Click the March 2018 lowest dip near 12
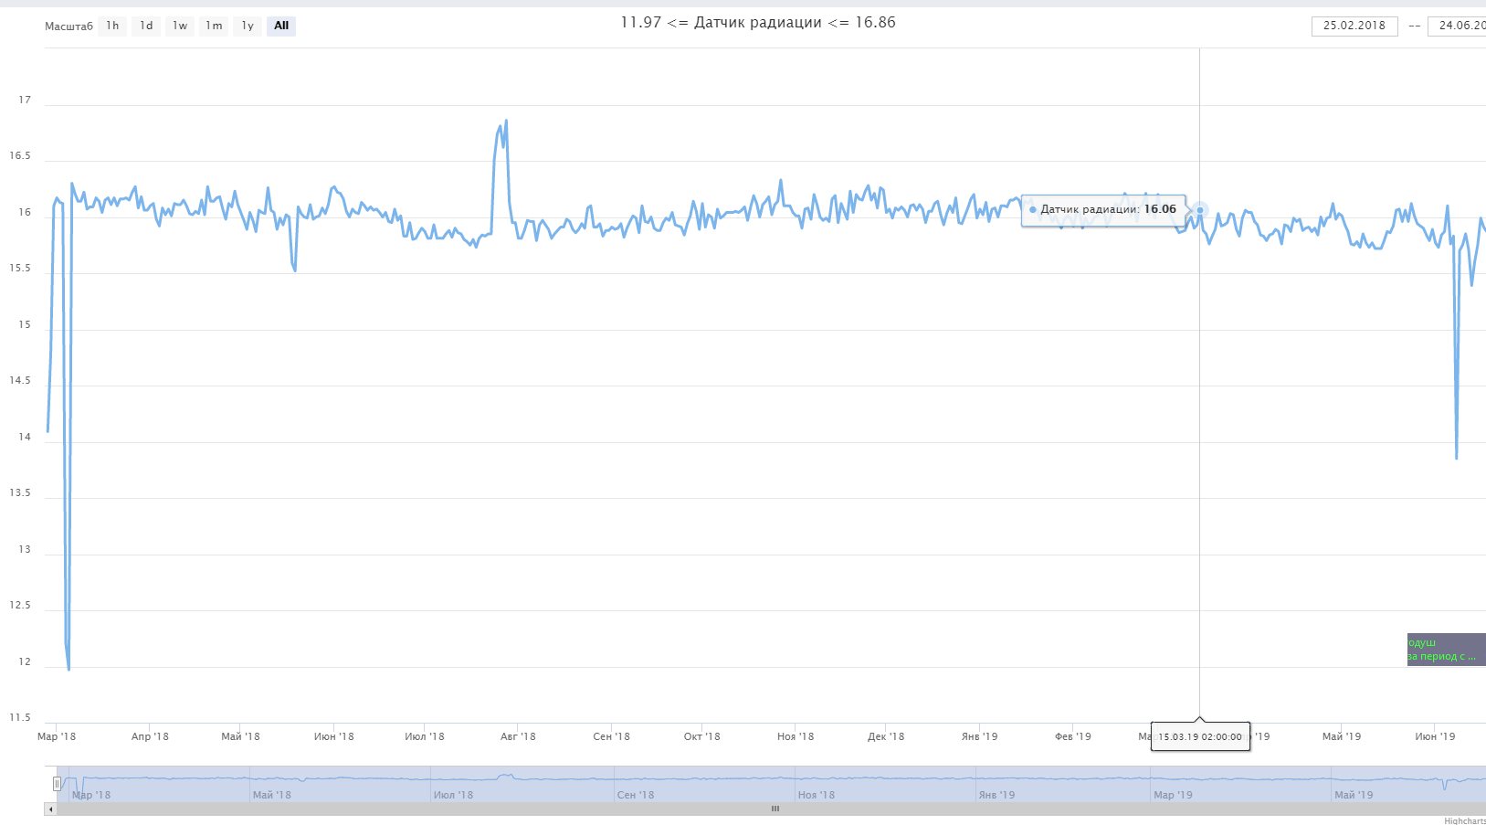This screenshot has height=825, width=1486. tap(69, 669)
